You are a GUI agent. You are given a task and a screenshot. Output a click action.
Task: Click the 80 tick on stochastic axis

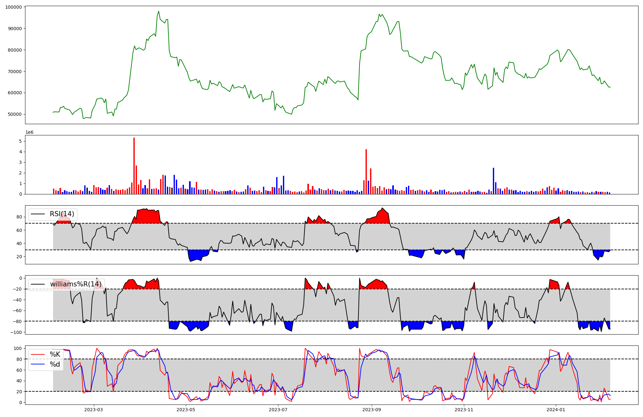pos(19,359)
